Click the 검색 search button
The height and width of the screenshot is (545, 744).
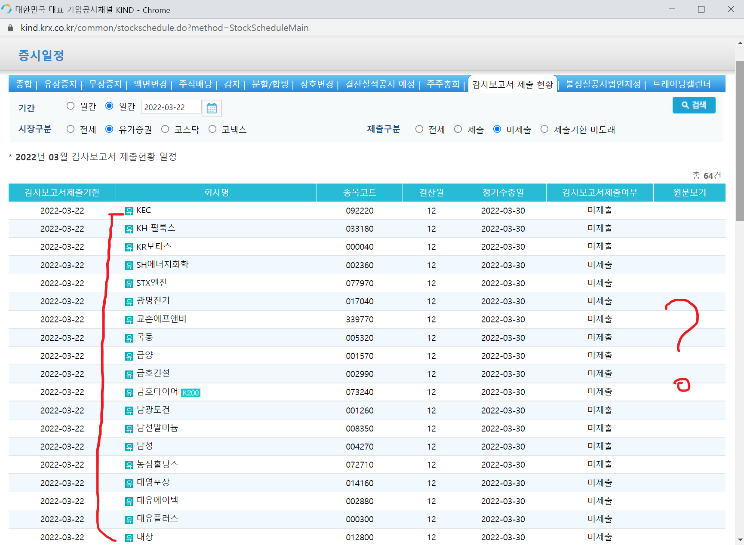(694, 105)
